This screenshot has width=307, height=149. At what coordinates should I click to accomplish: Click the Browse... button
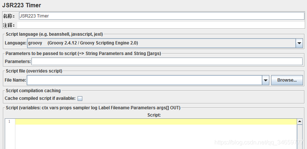pos(287,80)
